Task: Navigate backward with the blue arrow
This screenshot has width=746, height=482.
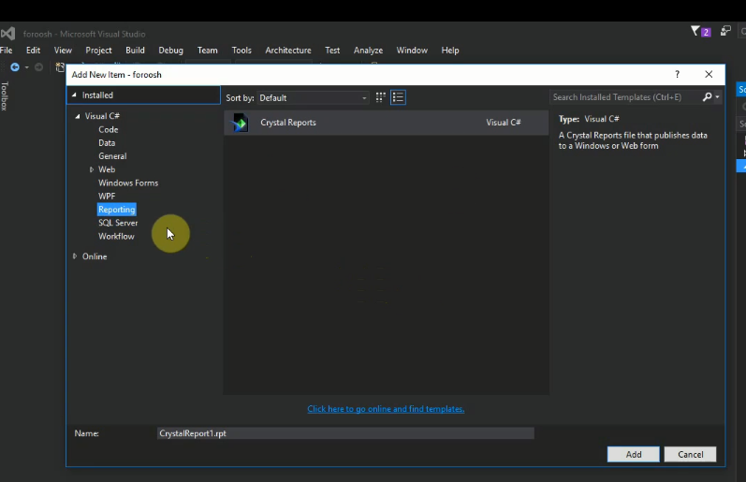Action: pos(15,67)
